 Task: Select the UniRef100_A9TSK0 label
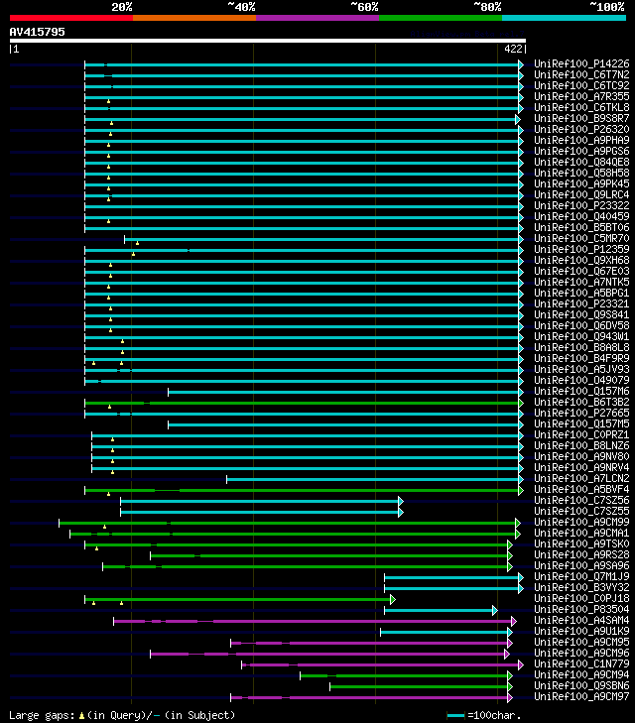[581, 544]
